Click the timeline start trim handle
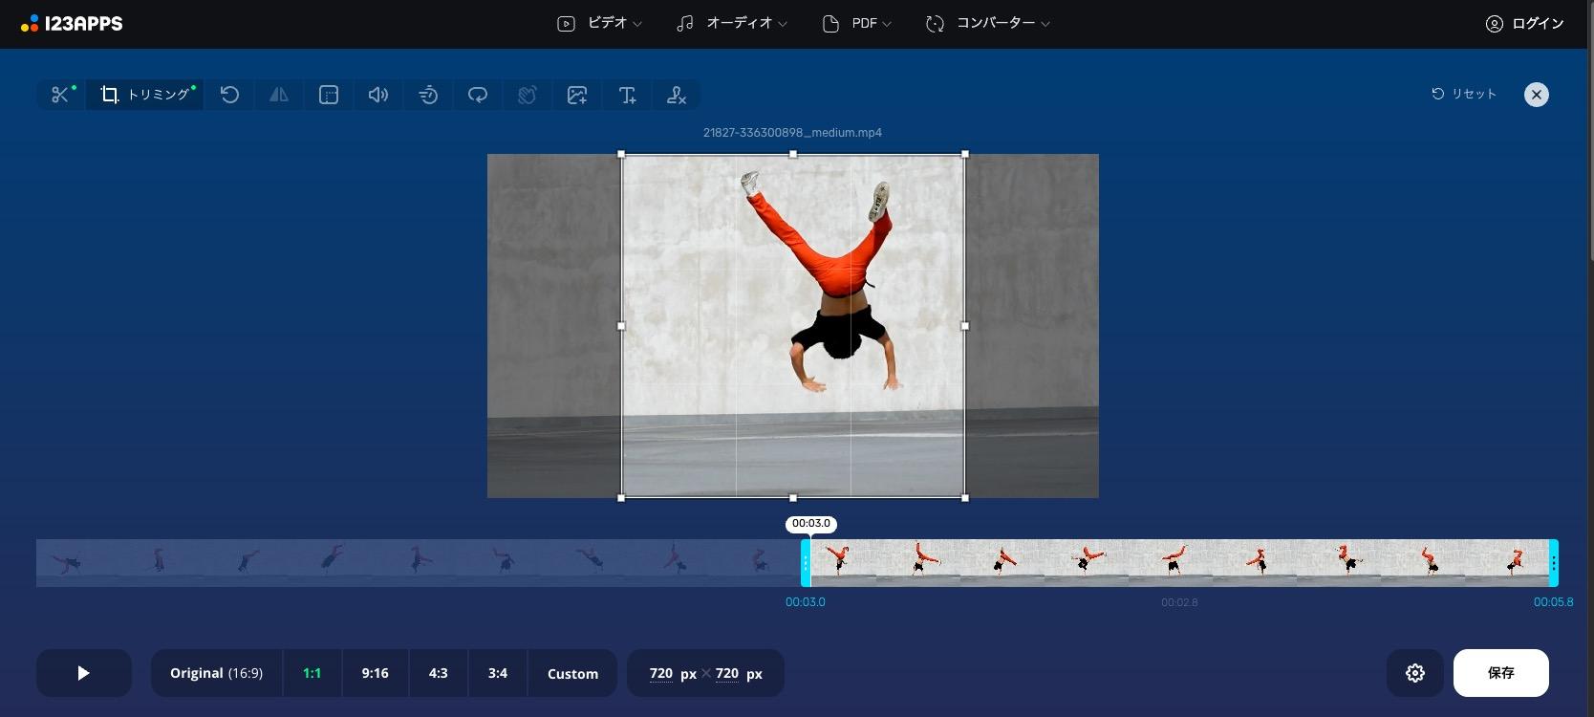The width and height of the screenshot is (1594, 717). 806,563
